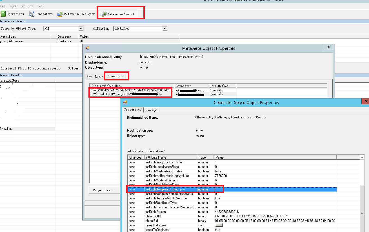Viewport: 369px width, 232px height.
Task: Open the Collation dropdown
Action: (x=165, y=28)
